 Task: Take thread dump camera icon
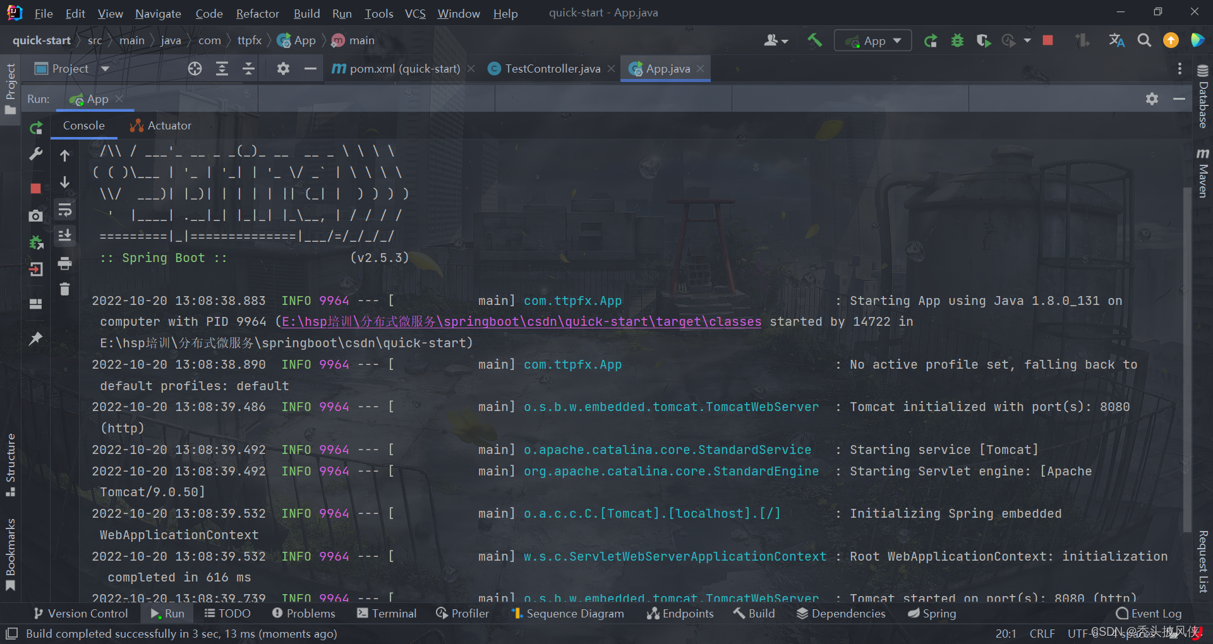[36, 216]
